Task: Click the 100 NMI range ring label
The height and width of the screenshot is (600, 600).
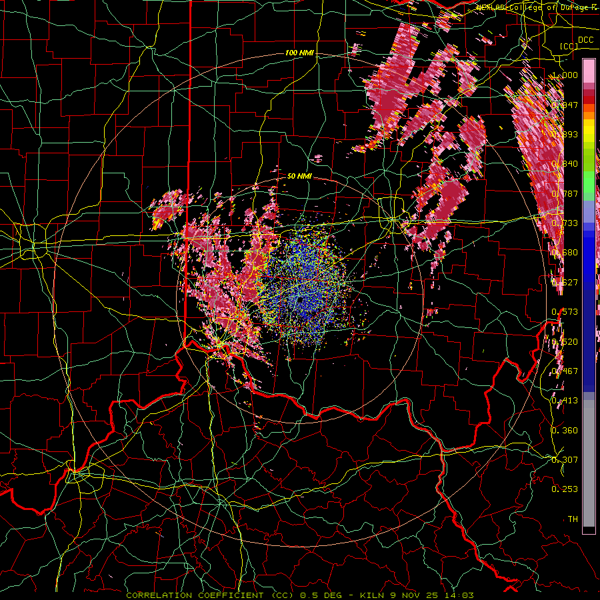Action: click(x=299, y=53)
